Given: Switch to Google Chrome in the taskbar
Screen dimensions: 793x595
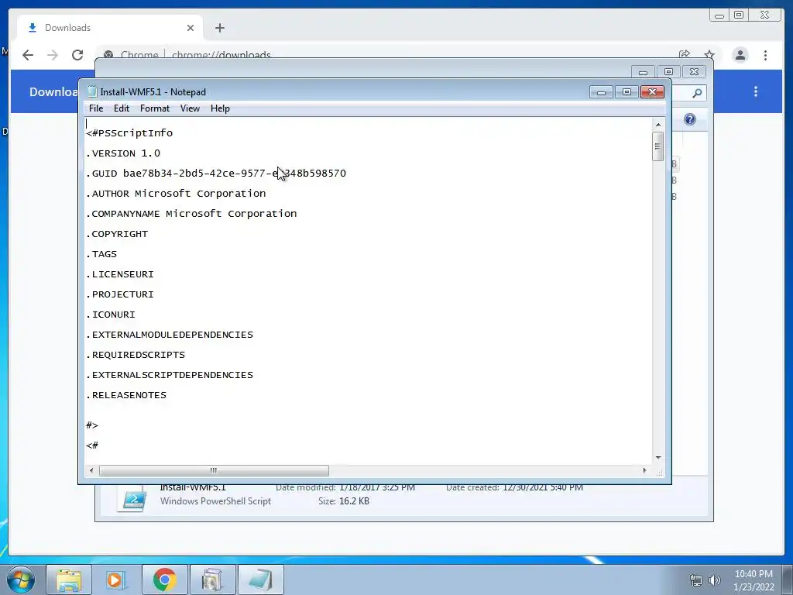Looking at the screenshot, I should click(x=165, y=580).
